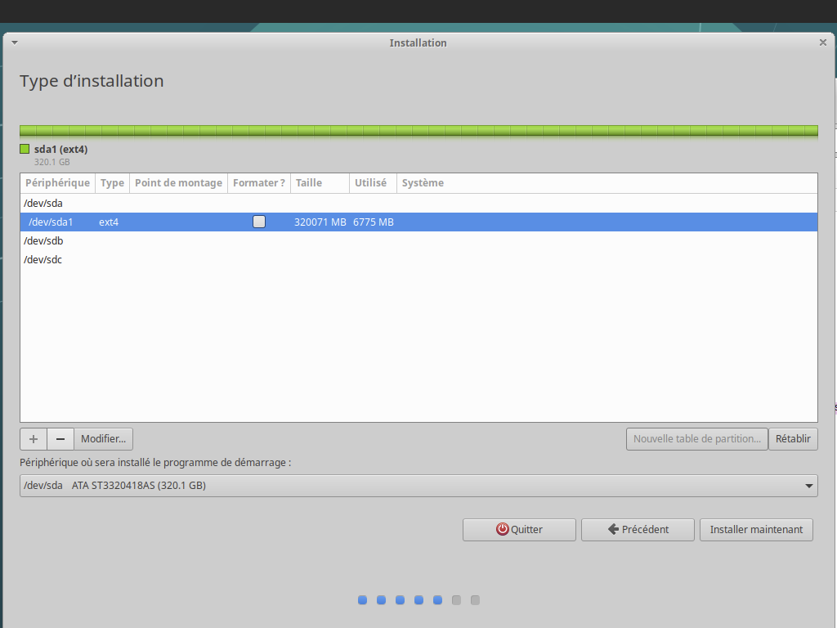Open the bootloader device dropdown
Viewport: 837px width, 628px height.
[418, 486]
